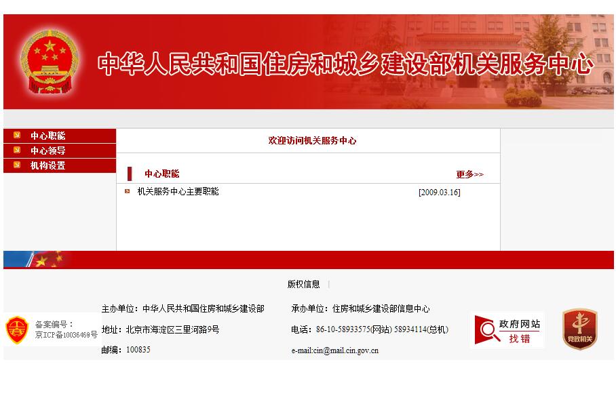Click the site title banner text
616x404 pixels.
[346, 64]
